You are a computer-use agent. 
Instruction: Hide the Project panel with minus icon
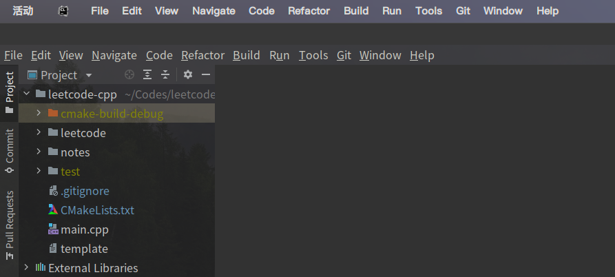pos(206,74)
